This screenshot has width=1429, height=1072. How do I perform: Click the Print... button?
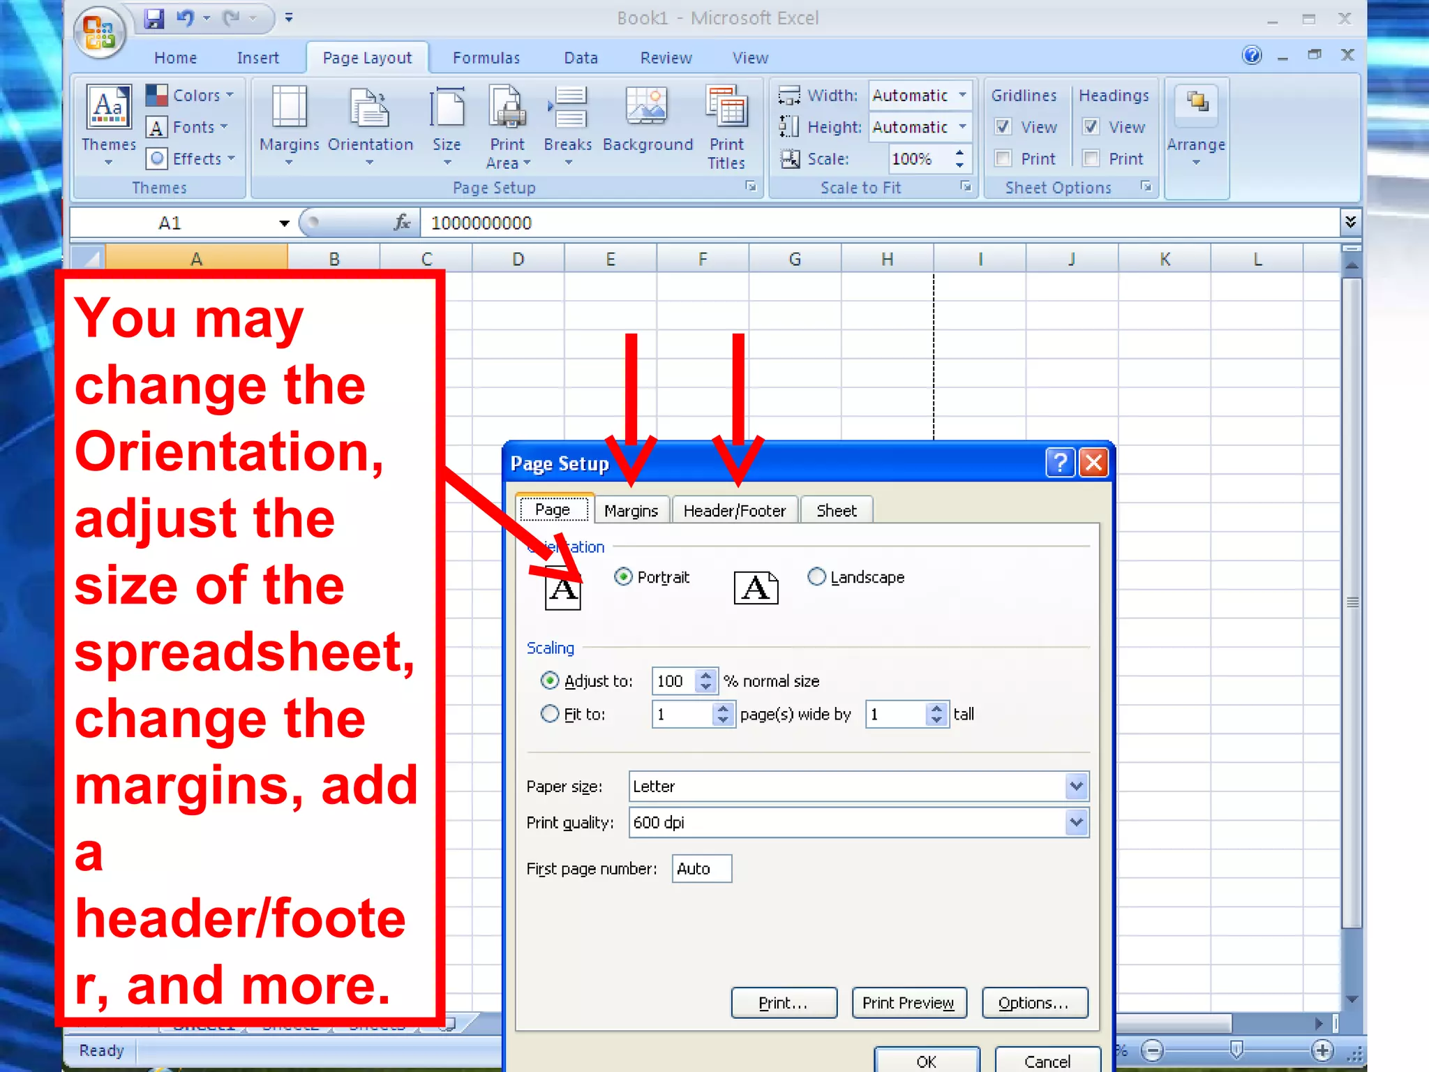784,1003
